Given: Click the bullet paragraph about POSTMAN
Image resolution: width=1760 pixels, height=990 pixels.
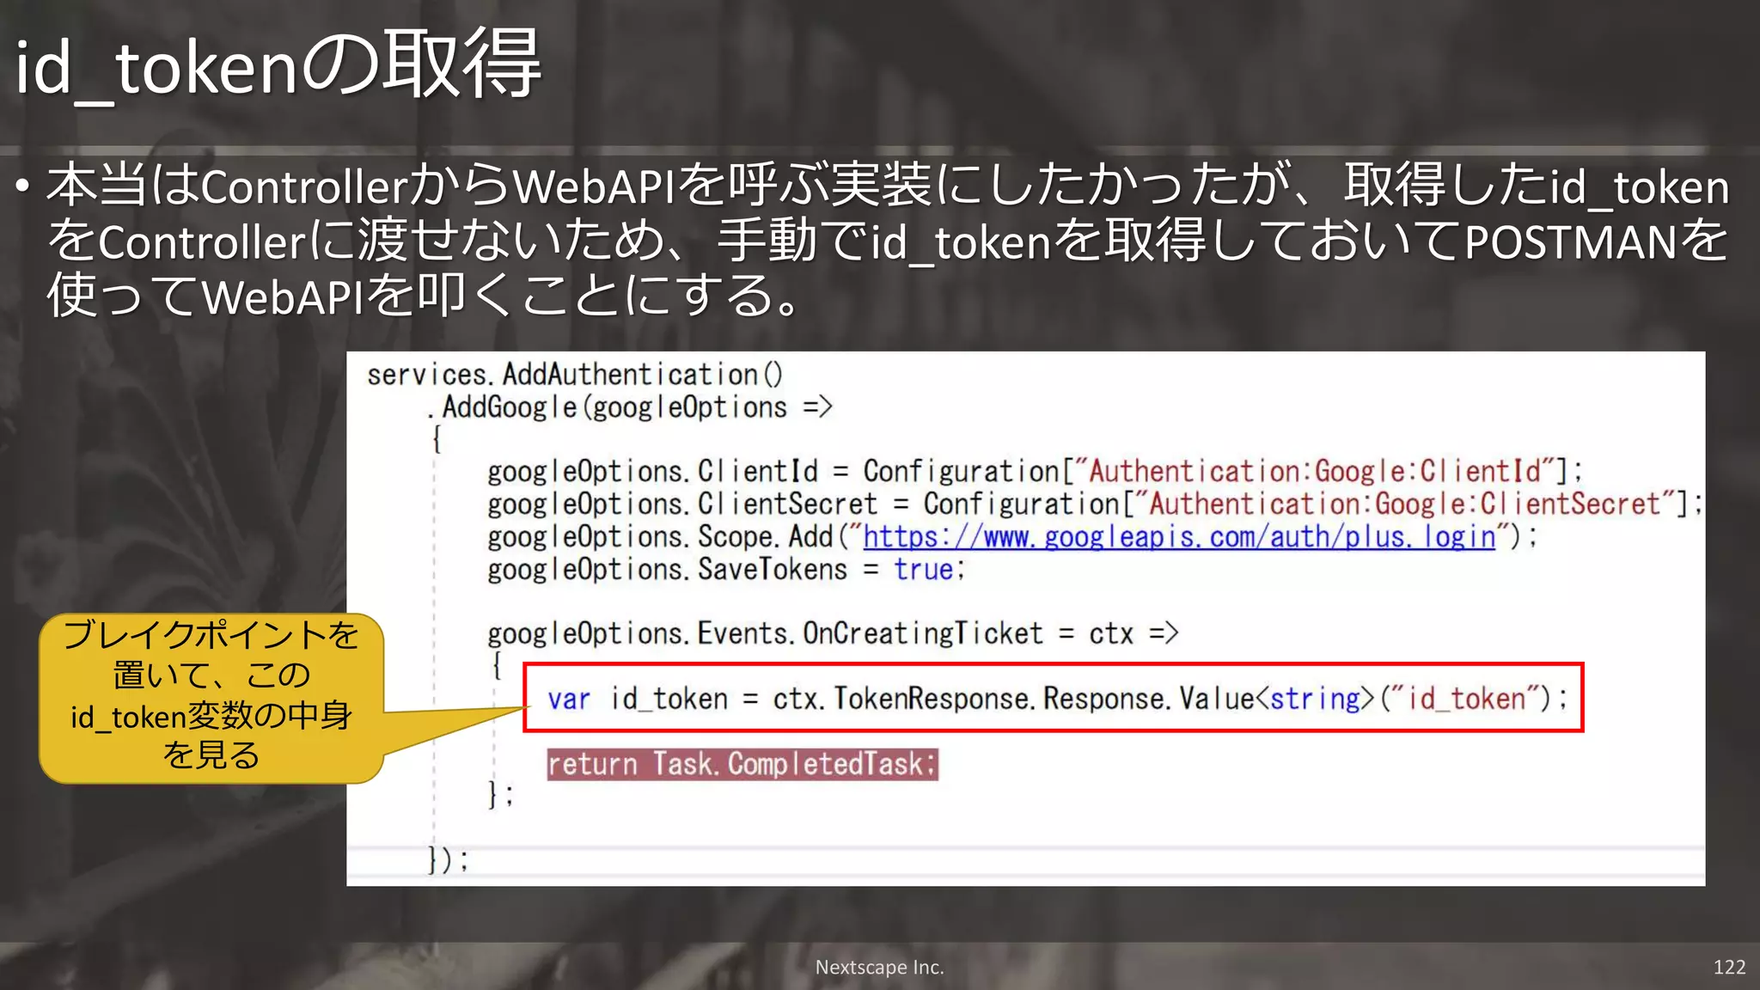Looking at the screenshot, I should [885, 241].
